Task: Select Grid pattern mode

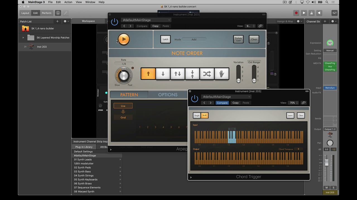Action: [123, 117]
